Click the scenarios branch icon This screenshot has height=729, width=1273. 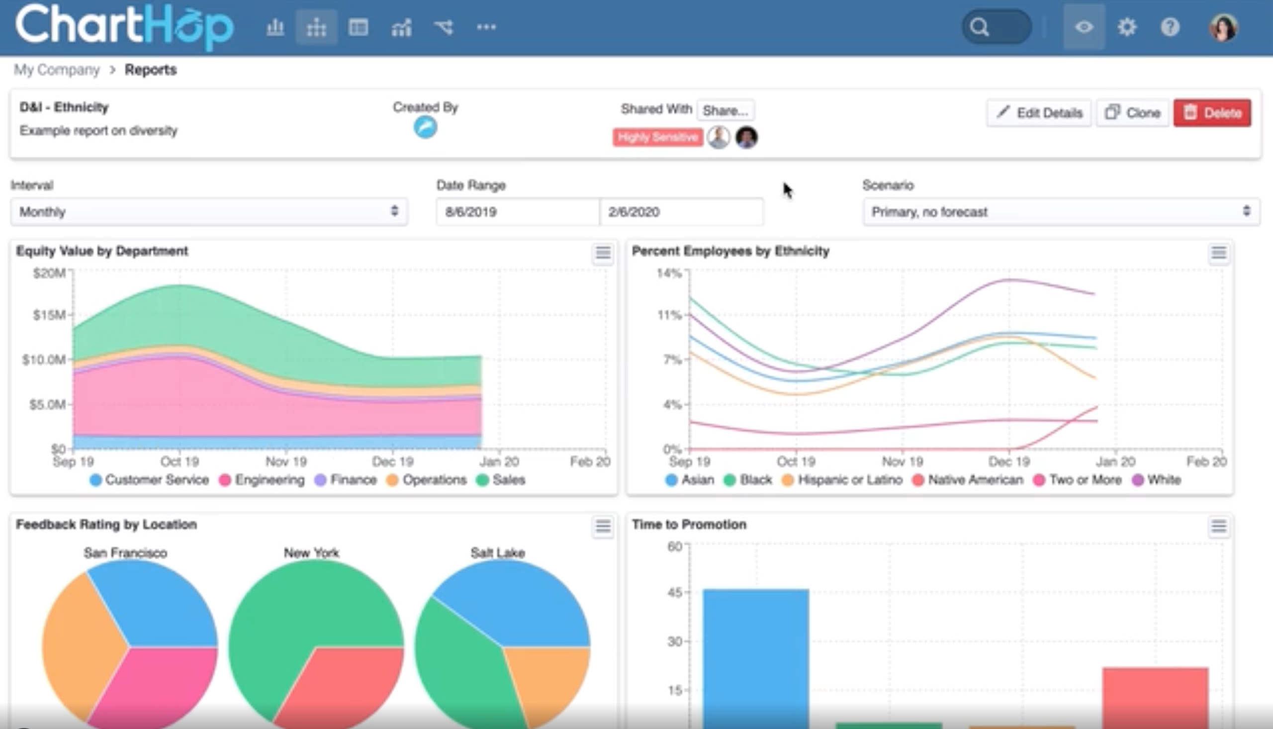[444, 27]
